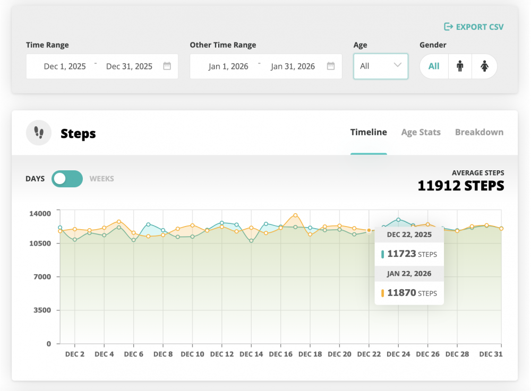Click the Jan 1, 2026 start date field
This screenshot has width=531, height=391.
(x=228, y=66)
